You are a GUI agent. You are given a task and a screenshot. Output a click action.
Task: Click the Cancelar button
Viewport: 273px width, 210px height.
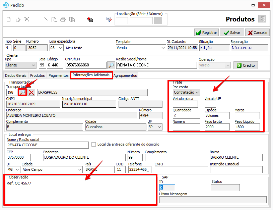tap(258, 33)
